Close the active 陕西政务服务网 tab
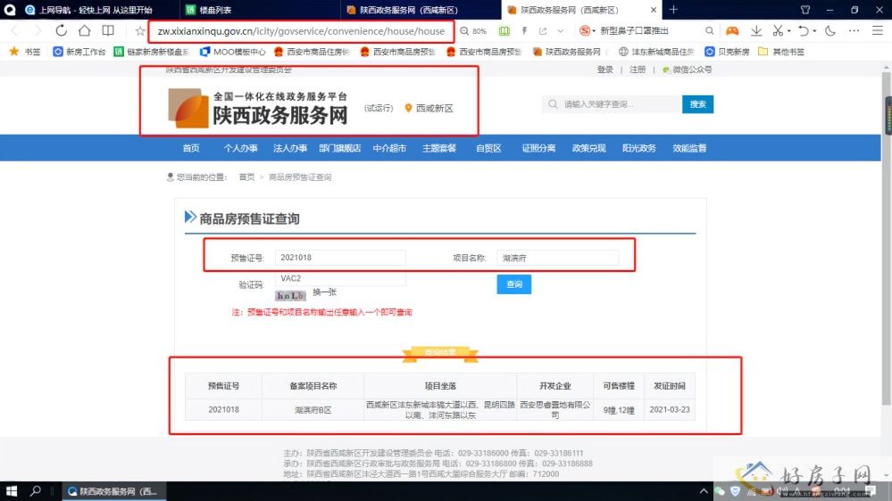 click(x=653, y=10)
